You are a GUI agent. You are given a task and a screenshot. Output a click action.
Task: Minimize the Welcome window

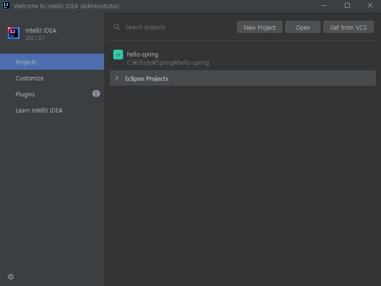tap(324, 5)
